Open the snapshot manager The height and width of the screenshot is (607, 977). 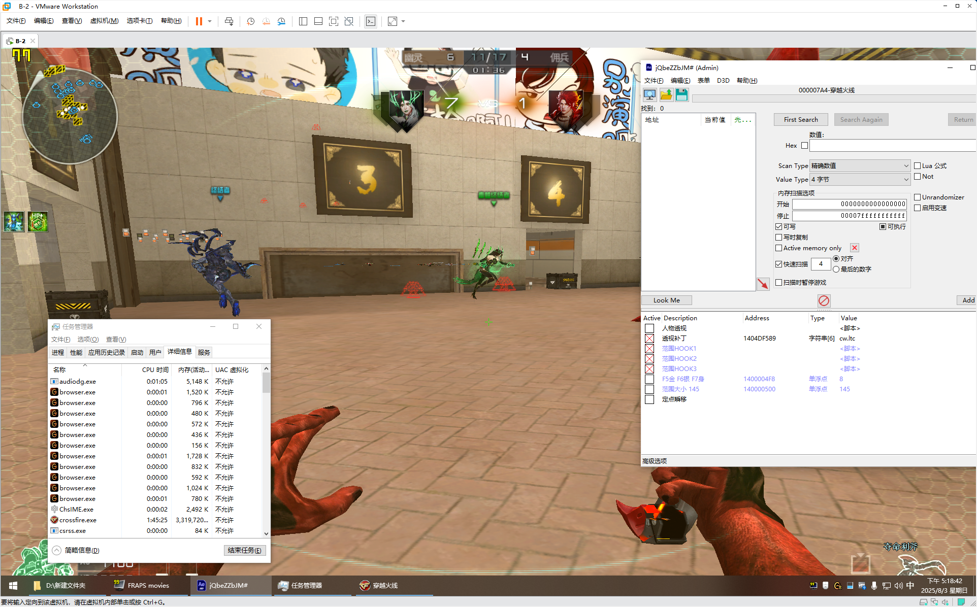point(281,21)
